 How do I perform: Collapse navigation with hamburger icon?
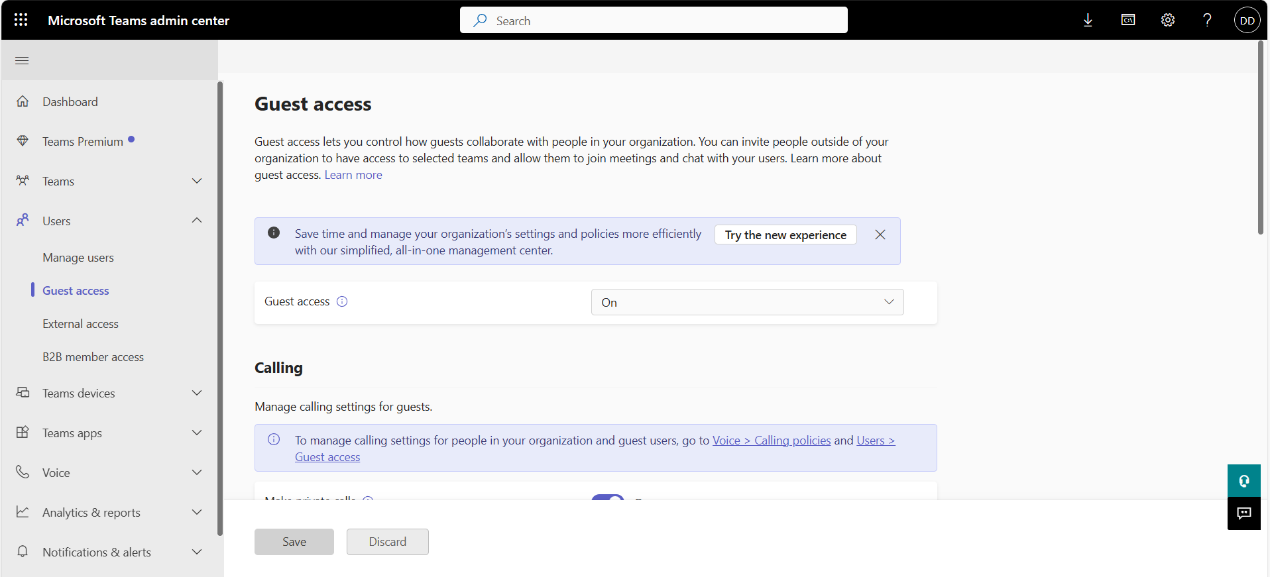tap(22, 60)
